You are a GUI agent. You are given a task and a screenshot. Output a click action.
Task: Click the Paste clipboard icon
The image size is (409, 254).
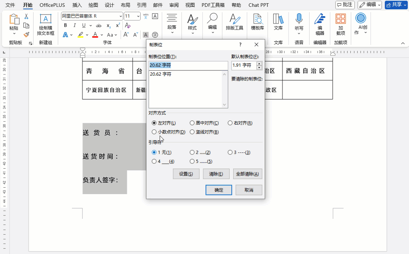[14, 19]
